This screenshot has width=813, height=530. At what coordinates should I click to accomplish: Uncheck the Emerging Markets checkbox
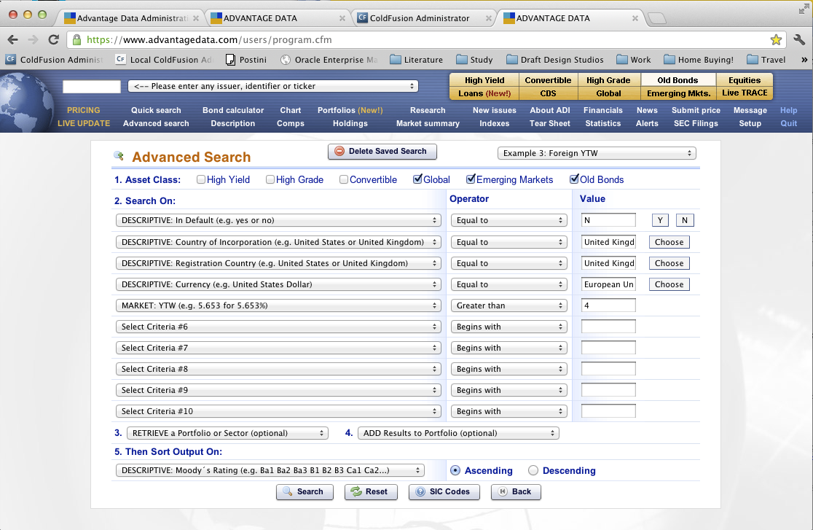point(471,179)
